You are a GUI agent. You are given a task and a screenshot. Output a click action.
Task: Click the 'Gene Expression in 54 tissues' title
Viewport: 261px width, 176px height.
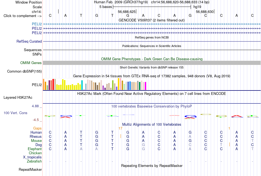[152, 76]
